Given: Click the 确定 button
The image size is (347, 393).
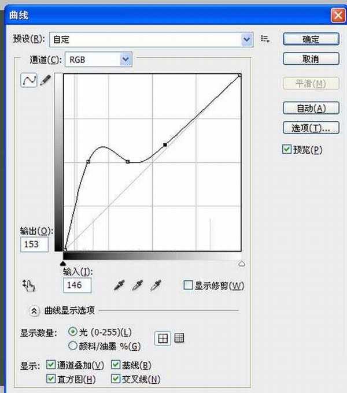Looking at the screenshot, I should 311,39.
